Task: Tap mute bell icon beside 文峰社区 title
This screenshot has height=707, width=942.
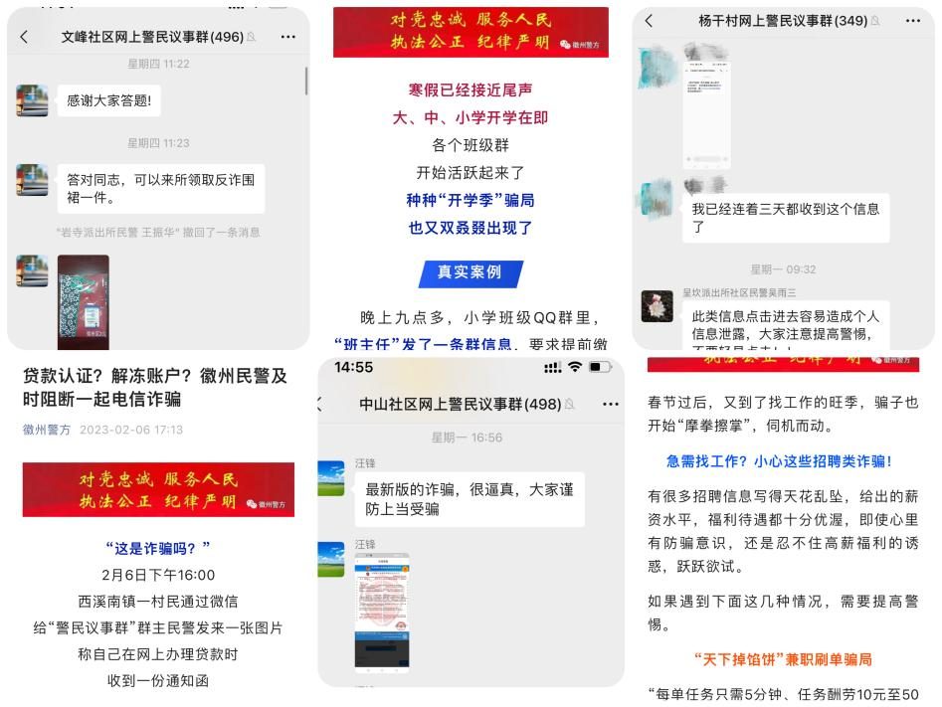Action: click(x=251, y=37)
